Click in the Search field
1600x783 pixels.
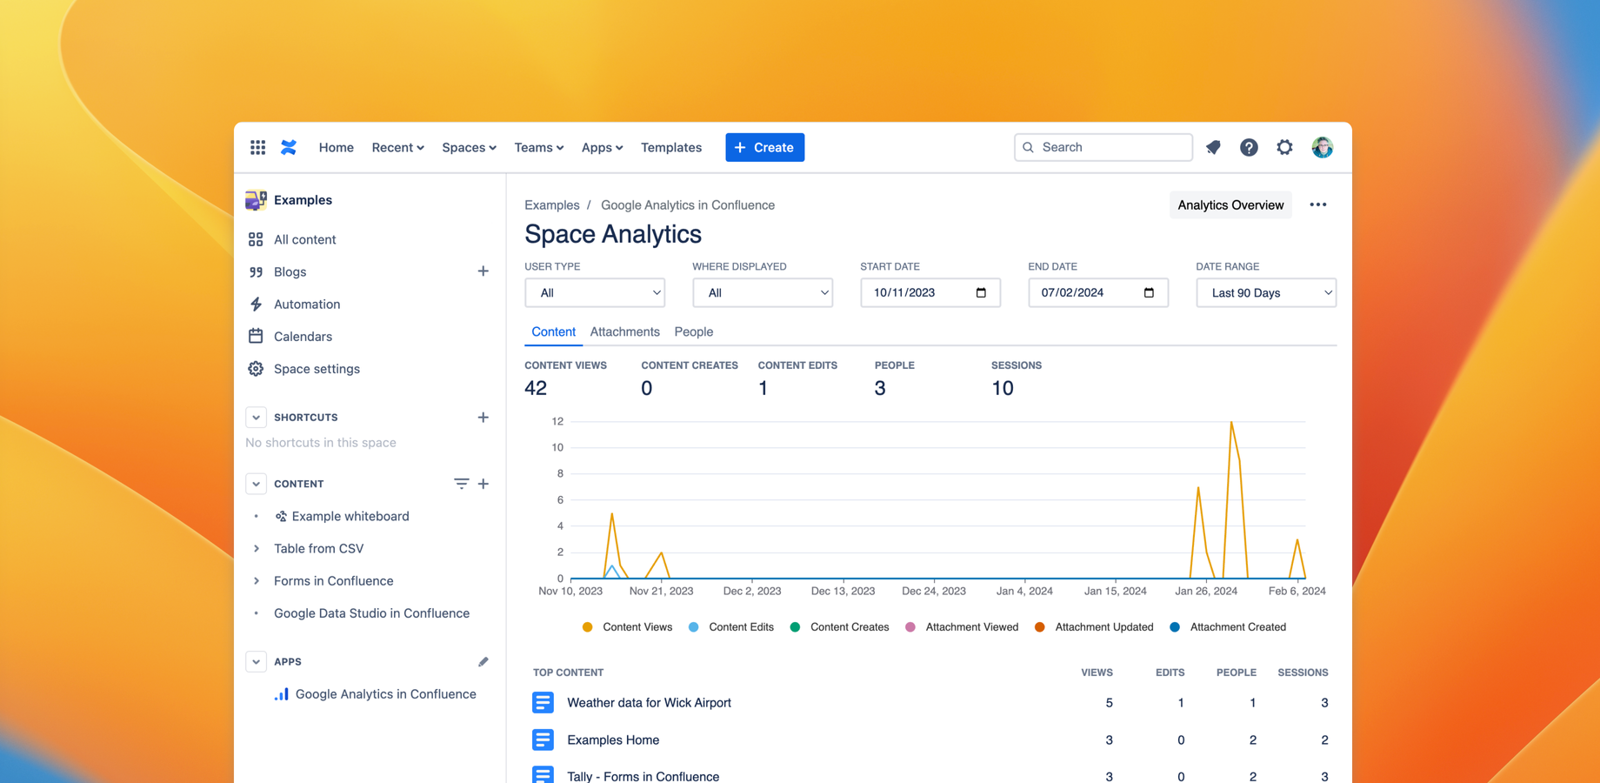[1103, 147]
